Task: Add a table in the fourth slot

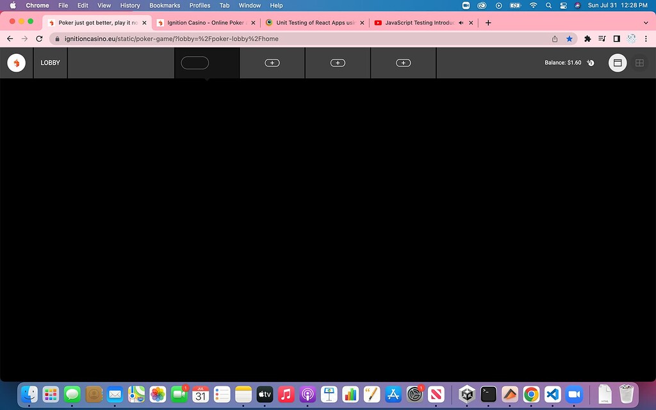Action: (x=403, y=63)
